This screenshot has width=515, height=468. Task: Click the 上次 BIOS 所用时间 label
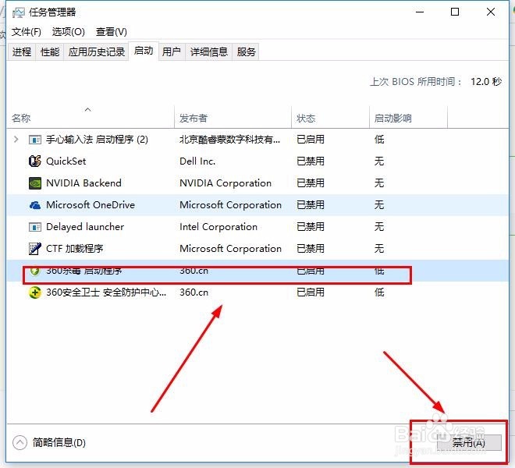click(x=416, y=81)
